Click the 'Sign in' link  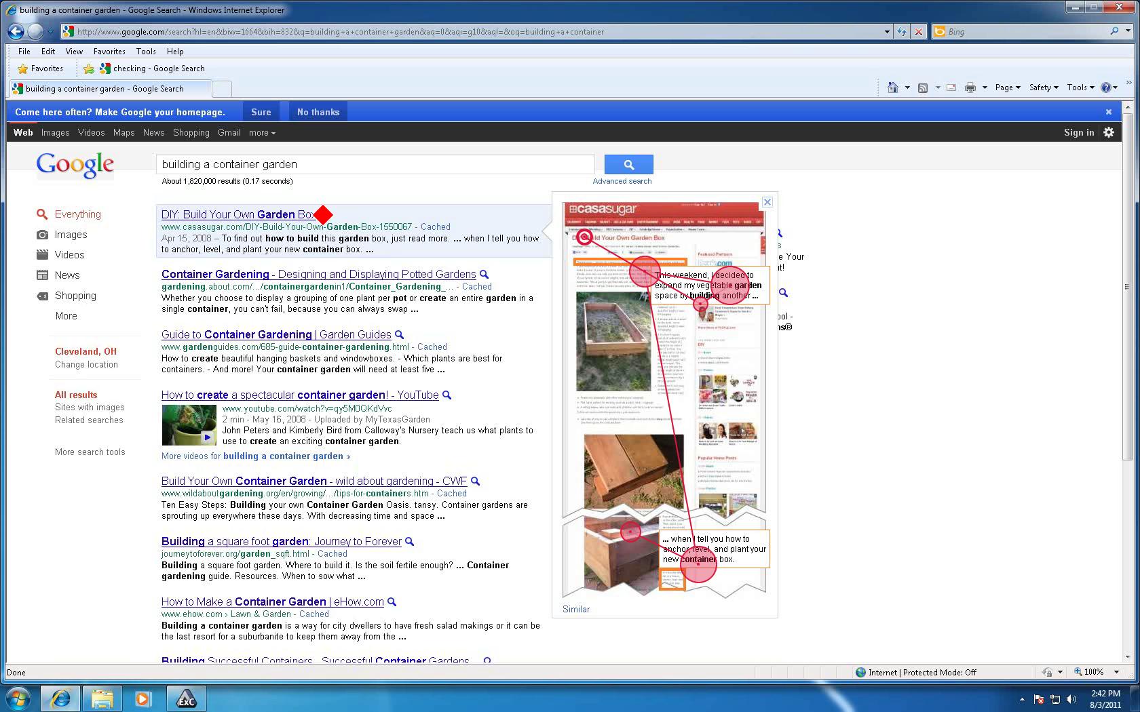coord(1079,132)
